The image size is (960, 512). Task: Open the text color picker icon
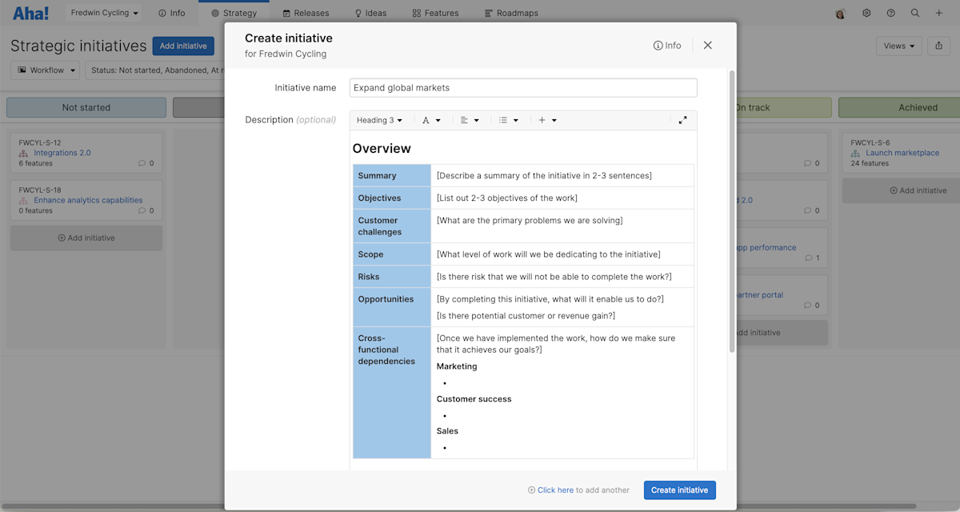(427, 119)
